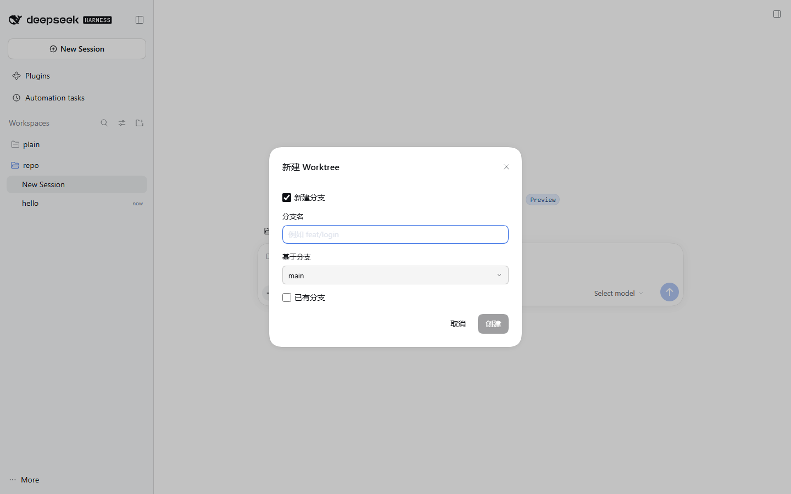Add a new workspace folder icon

[x=140, y=123]
